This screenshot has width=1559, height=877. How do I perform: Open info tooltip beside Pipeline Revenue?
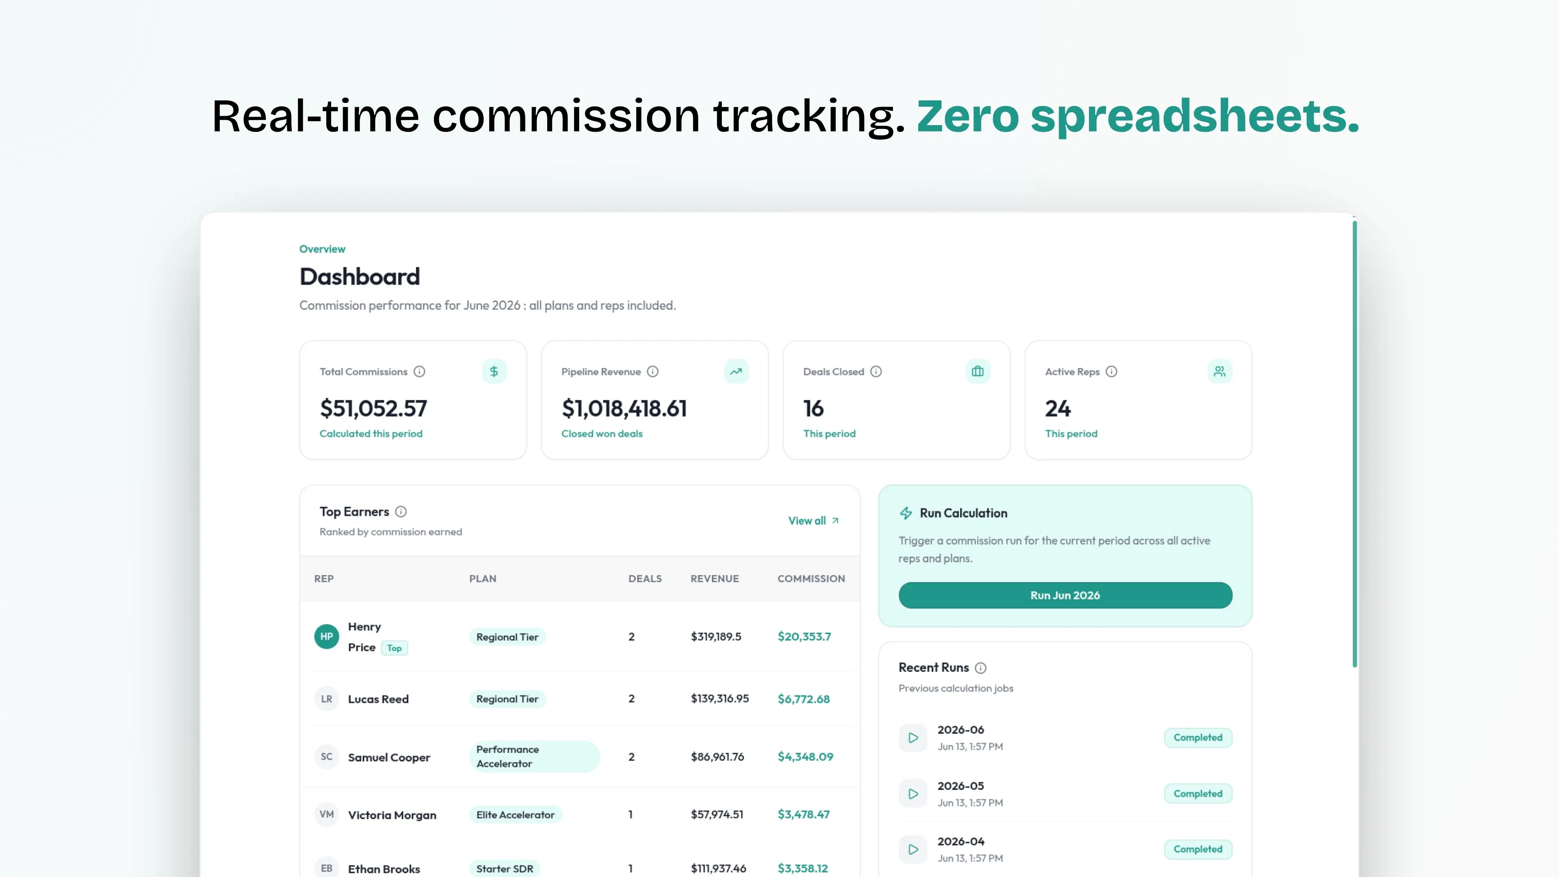(x=652, y=371)
